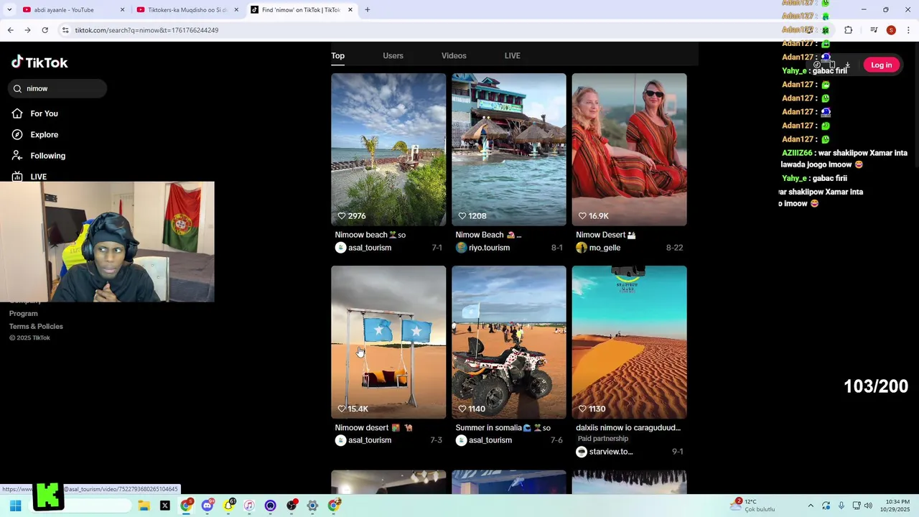The width and height of the screenshot is (919, 517).
Task: Go forward in browser history
Action: 27,30
